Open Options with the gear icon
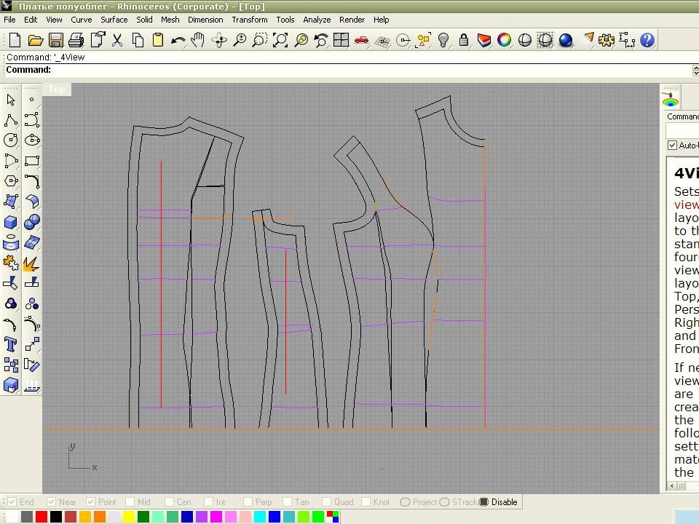699x524 pixels. pos(607,41)
